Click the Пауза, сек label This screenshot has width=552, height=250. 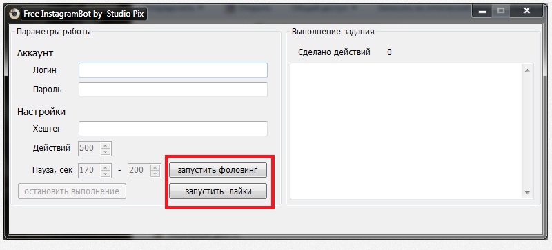point(52,171)
